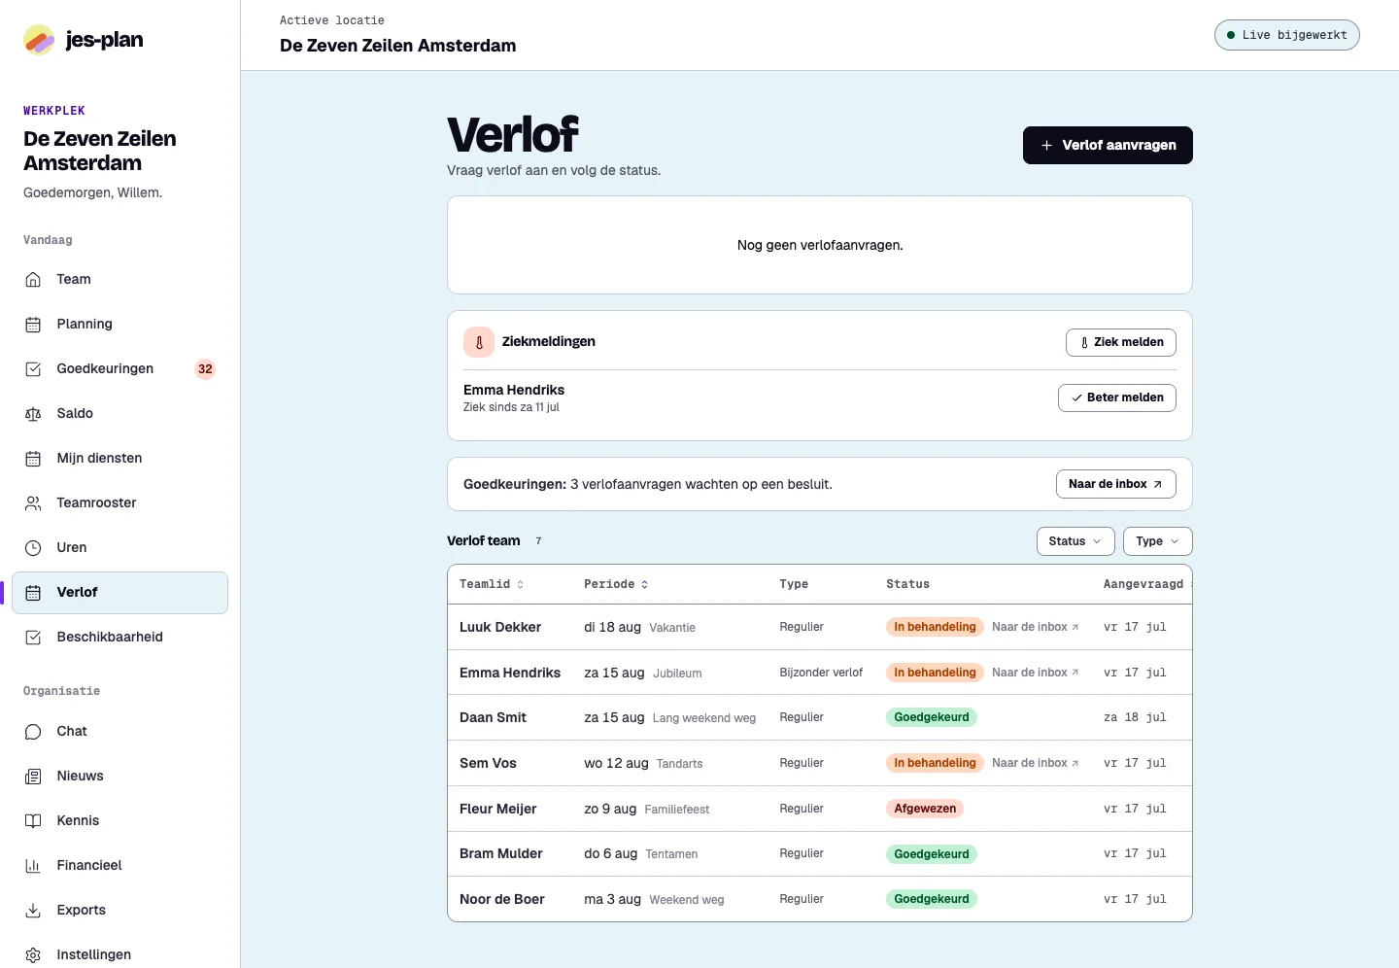Click the 'Tentamen' description text
The image size is (1399, 968).
(671, 854)
